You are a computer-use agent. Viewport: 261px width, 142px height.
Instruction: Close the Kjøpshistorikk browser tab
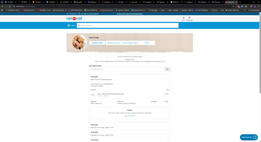pyautogui.click(x=236, y=2)
